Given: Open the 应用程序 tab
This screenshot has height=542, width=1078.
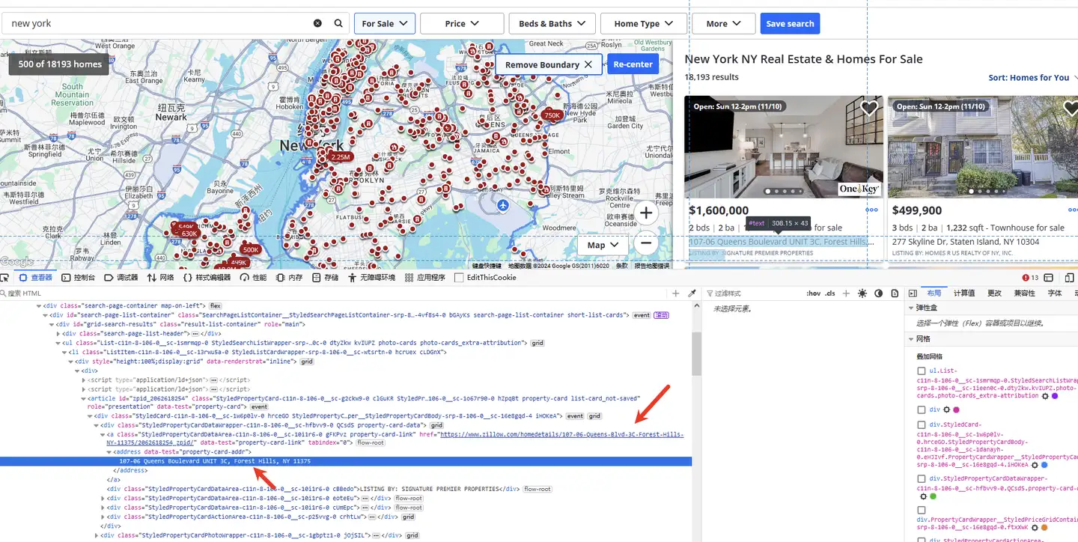Looking at the screenshot, I should click(x=424, y=278).
